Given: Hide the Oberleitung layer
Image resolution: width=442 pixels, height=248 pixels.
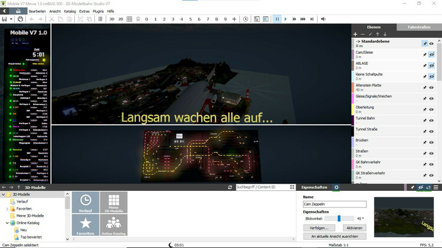Looking at the screenshot, I should point(431,108).
